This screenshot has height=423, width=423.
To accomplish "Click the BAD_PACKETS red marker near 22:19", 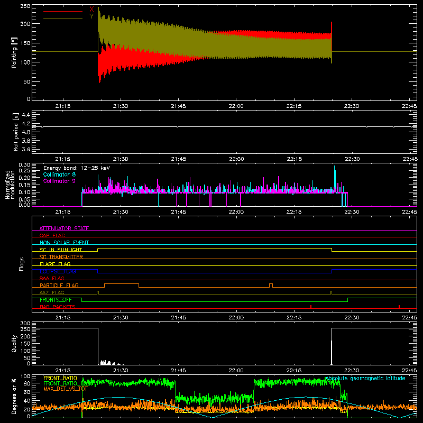I will click(311, 307).
